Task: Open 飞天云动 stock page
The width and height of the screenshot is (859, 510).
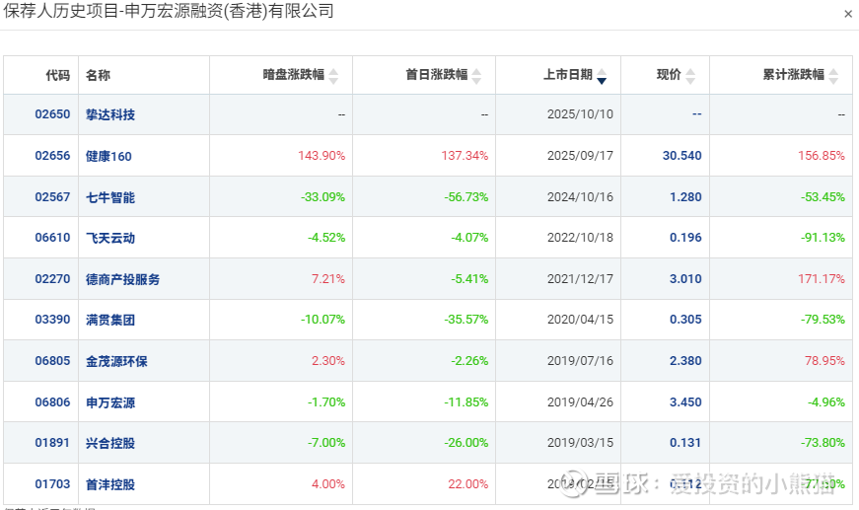Action: coord(110,238)
